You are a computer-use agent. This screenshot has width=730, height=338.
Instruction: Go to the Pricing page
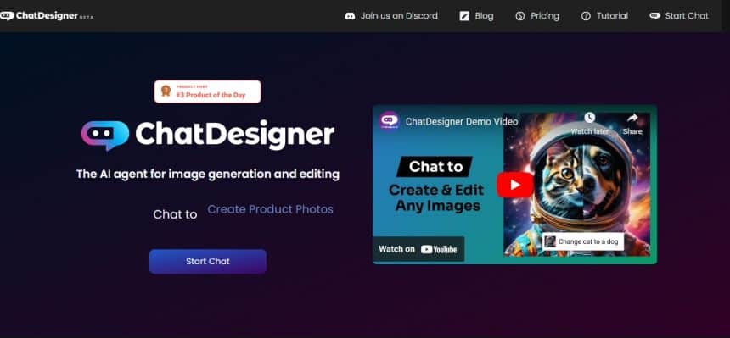[537, 16]
